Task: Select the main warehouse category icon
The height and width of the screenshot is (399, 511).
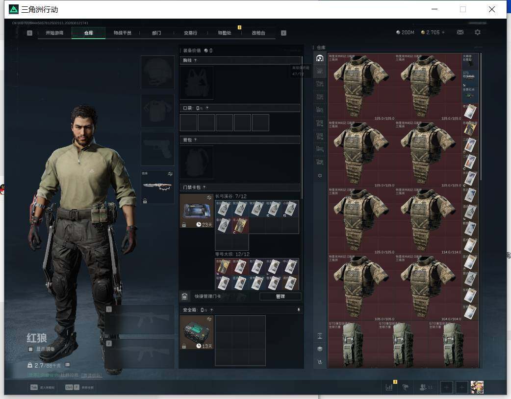Action: [x=320, y=58]
